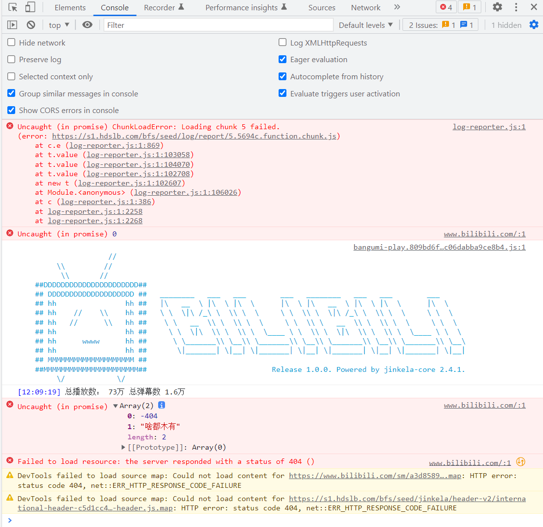543x527 pixels.
Task: Open log-reporter.js:1:103058 stack link
Action: (x=138, y=155)
